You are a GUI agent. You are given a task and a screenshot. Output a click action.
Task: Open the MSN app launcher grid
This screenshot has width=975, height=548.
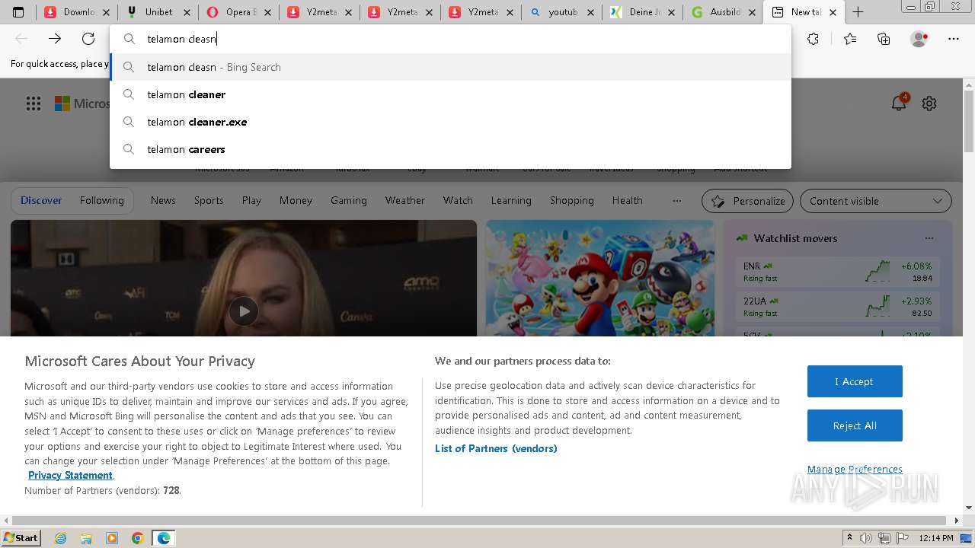[x=34, y=104]
